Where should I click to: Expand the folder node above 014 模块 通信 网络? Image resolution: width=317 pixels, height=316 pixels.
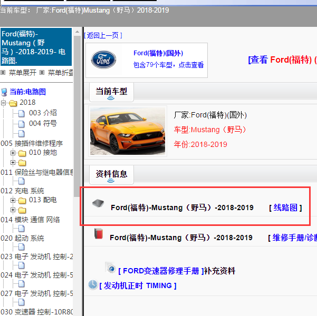(x=13, y=210)
